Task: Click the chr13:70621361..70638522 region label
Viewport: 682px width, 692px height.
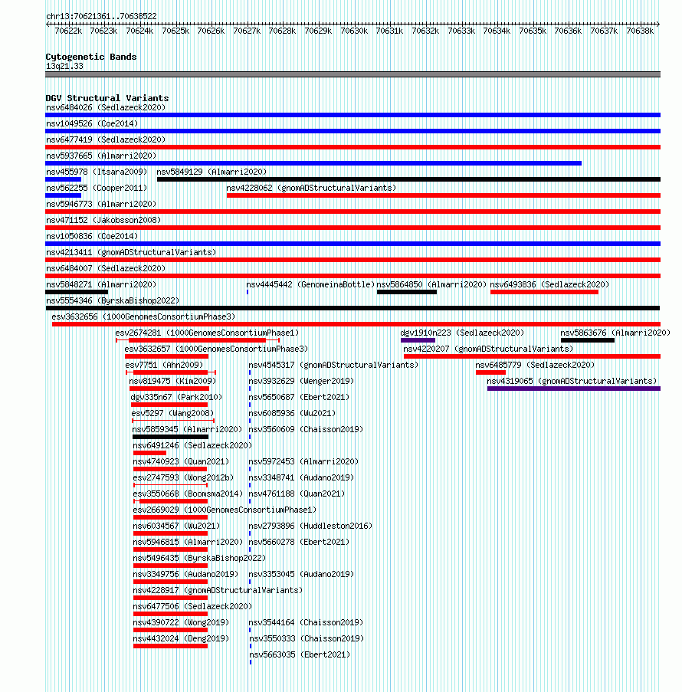Action: pos(101,16)
